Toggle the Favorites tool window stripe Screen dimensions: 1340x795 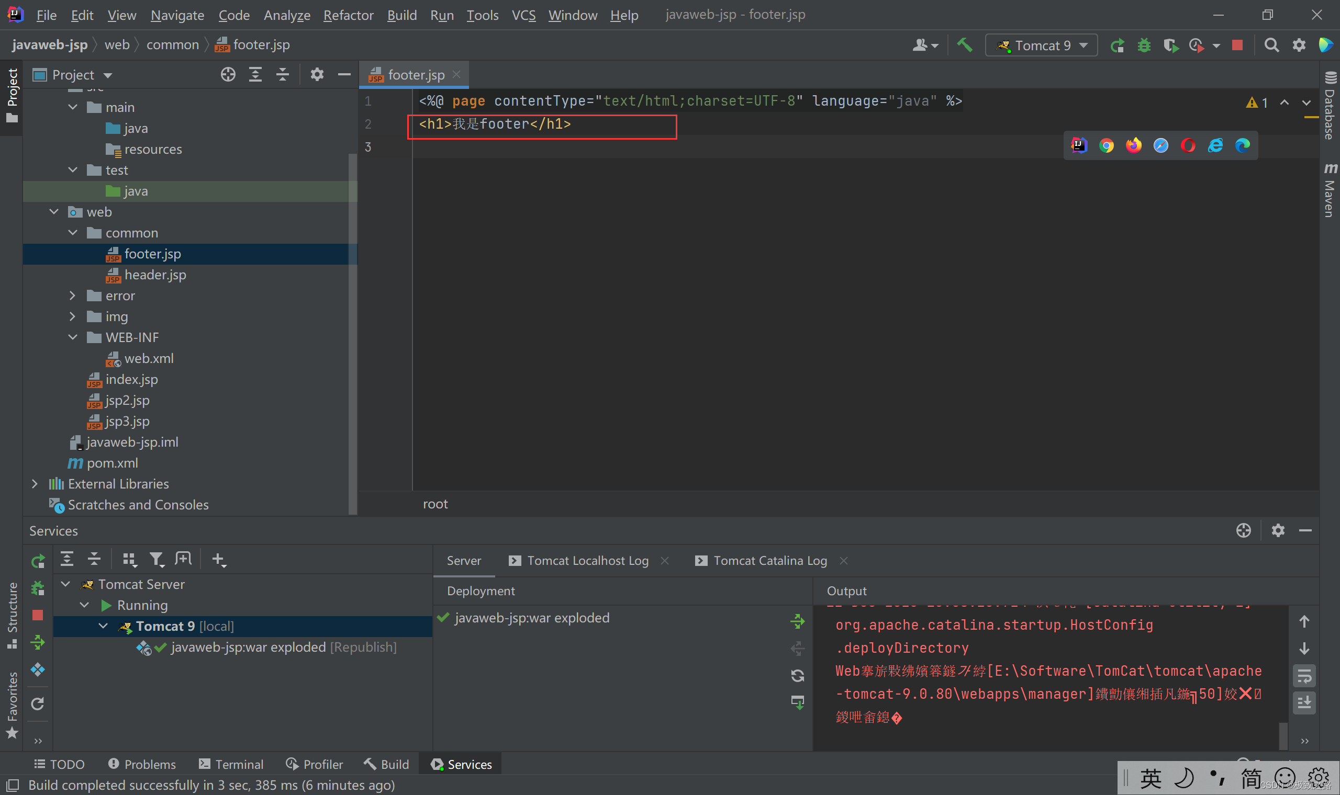pos(12,706)
